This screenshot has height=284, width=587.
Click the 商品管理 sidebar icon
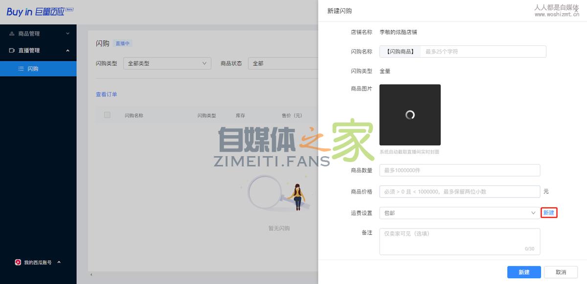click(12, 33)
